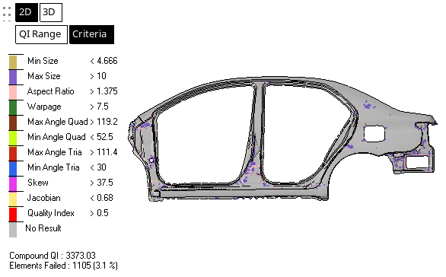Click the Aspect Ratio pink swatch
This screenshot has width=446, height=277.
(x=13, y=92)
